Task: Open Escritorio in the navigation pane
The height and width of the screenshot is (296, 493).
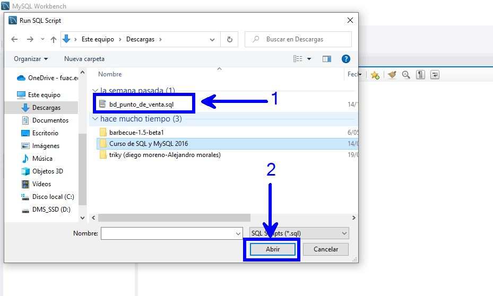Action: 40,133
